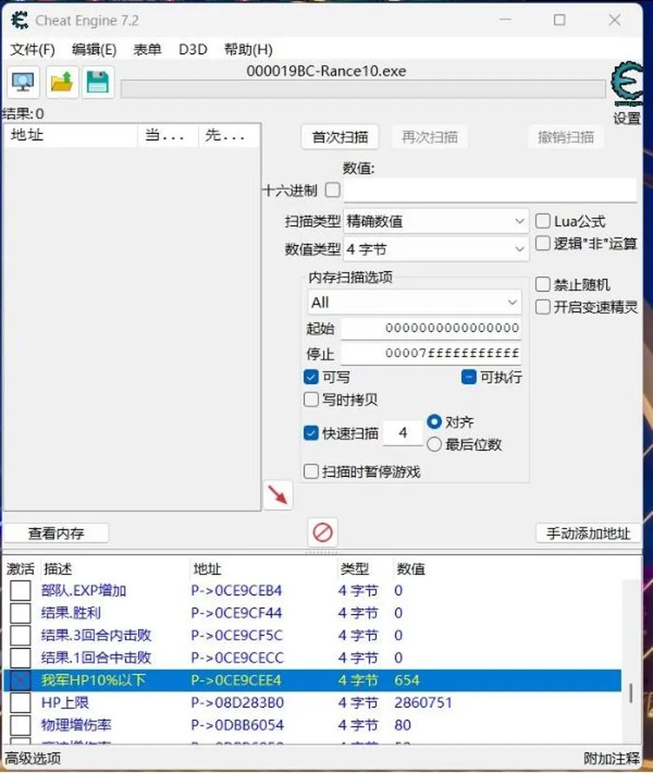
Task: Select the 最后位数 radio button
Action: tap(434, 444)
